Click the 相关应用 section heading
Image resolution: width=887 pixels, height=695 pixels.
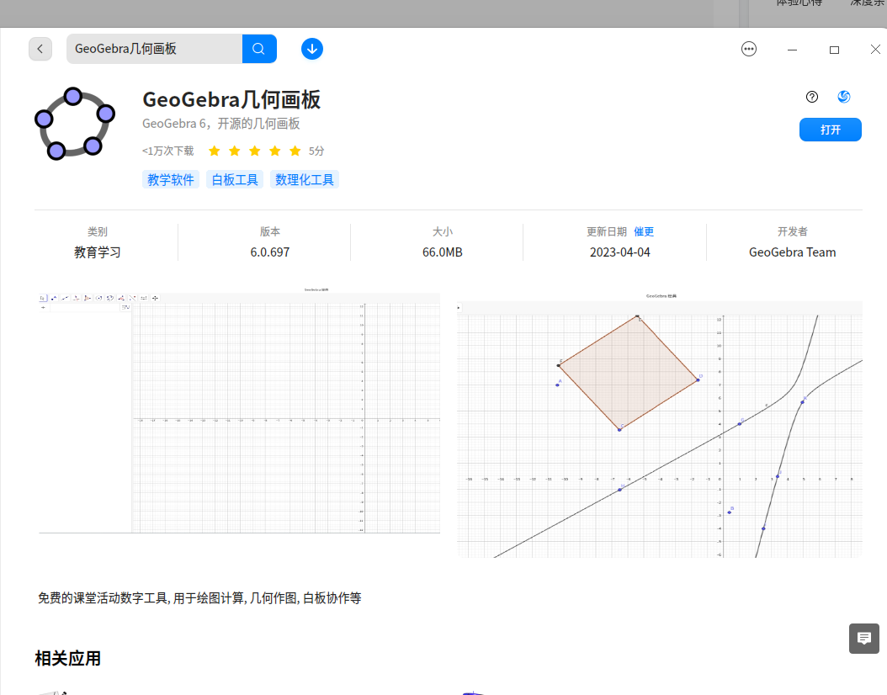point(68,658)
